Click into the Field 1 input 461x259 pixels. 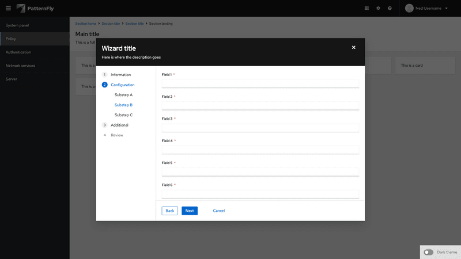coord(260,83)
